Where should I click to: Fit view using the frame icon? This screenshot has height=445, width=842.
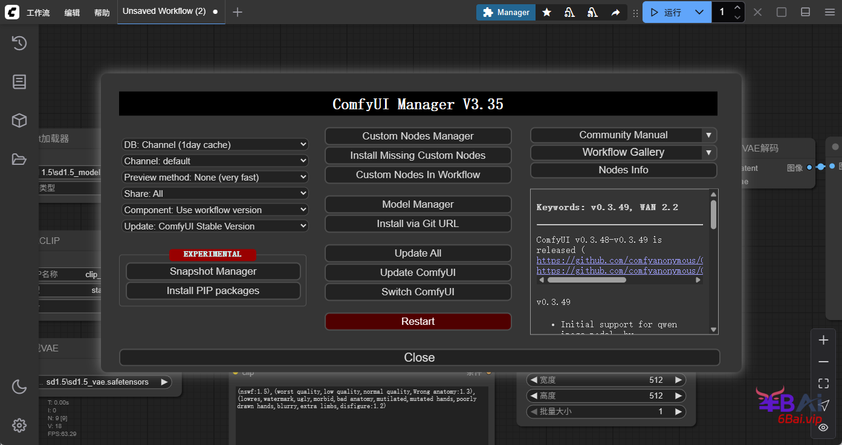pos(823,383)
